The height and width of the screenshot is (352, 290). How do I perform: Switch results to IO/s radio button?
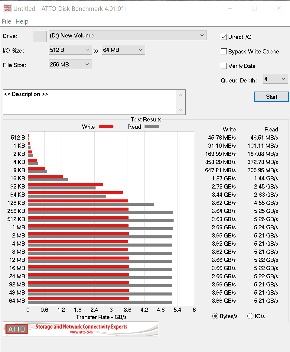tap(250, 316)
